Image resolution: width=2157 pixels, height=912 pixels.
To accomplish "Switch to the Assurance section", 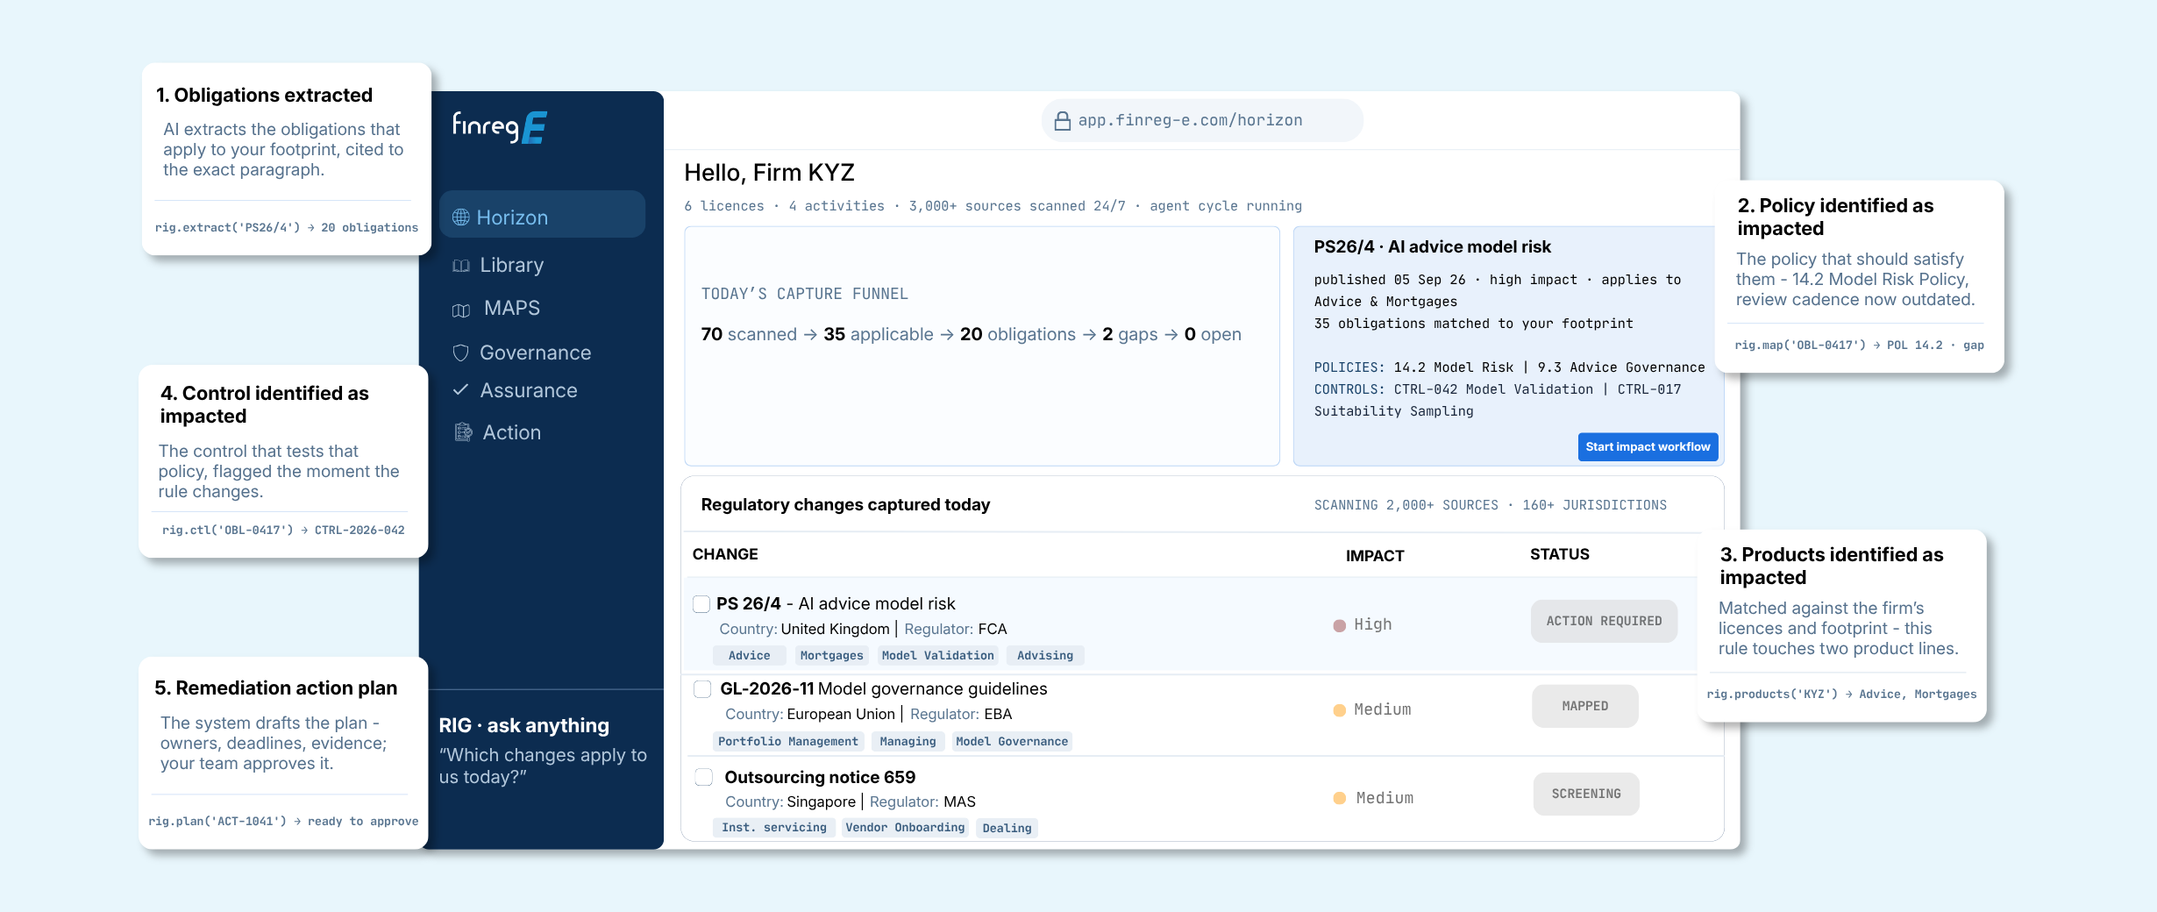I will point(529,390).
